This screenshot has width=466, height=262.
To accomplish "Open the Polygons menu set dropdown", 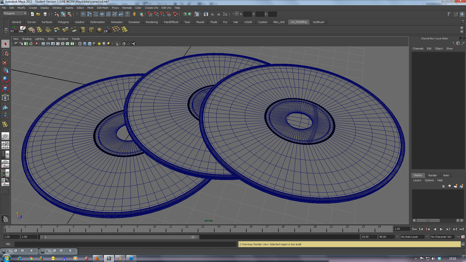I will point(15,14).
